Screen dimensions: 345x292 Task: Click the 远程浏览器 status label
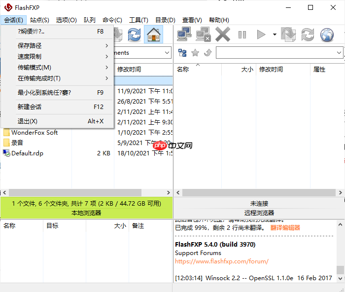coord(259,213)
